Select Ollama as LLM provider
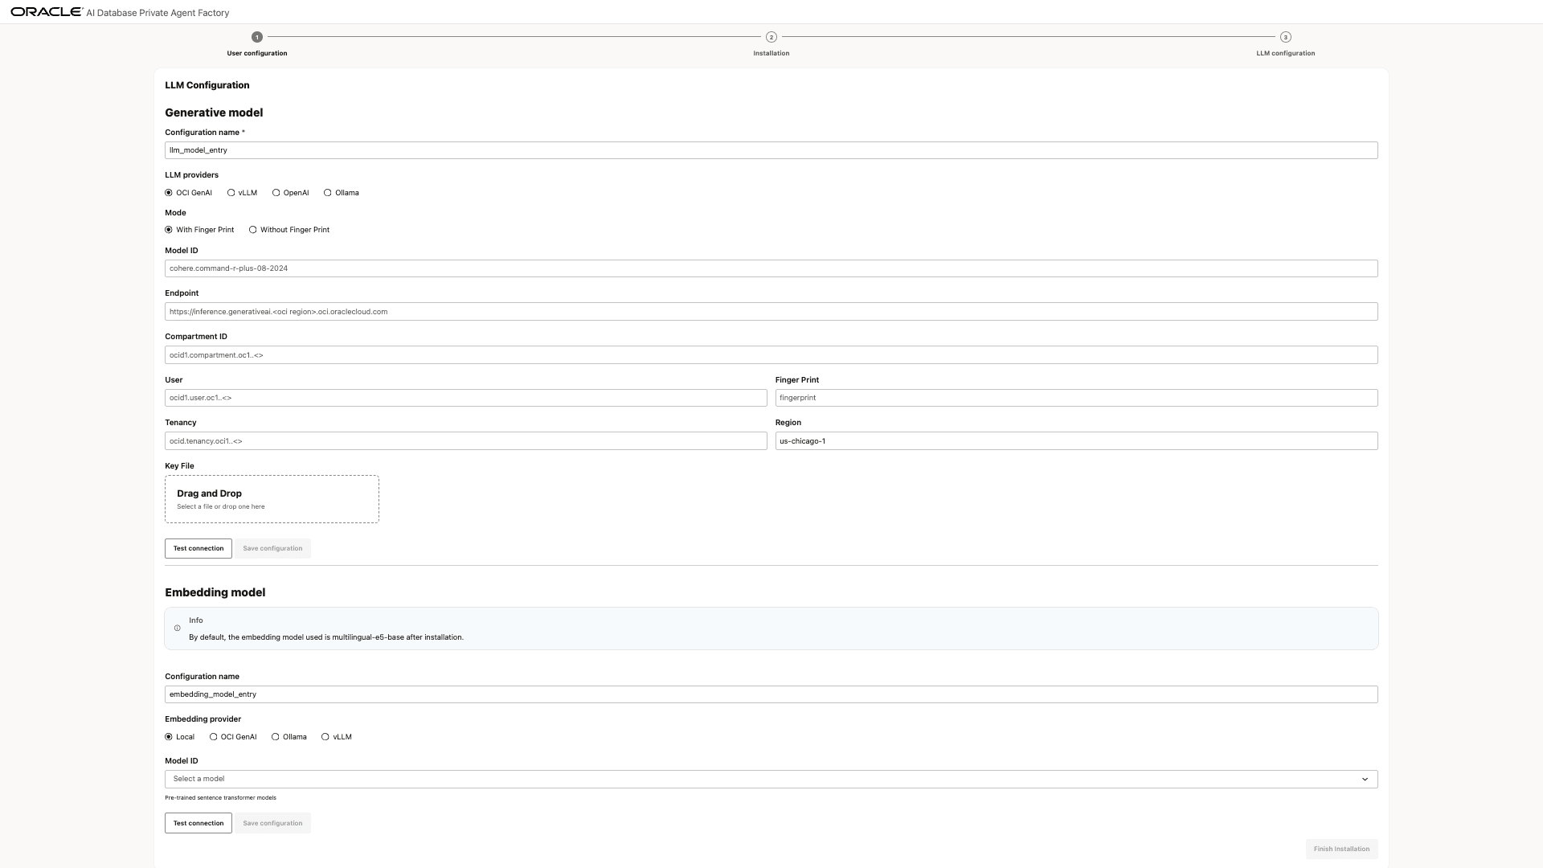This screenshot has height=868, width=1543. click(328, 193)
